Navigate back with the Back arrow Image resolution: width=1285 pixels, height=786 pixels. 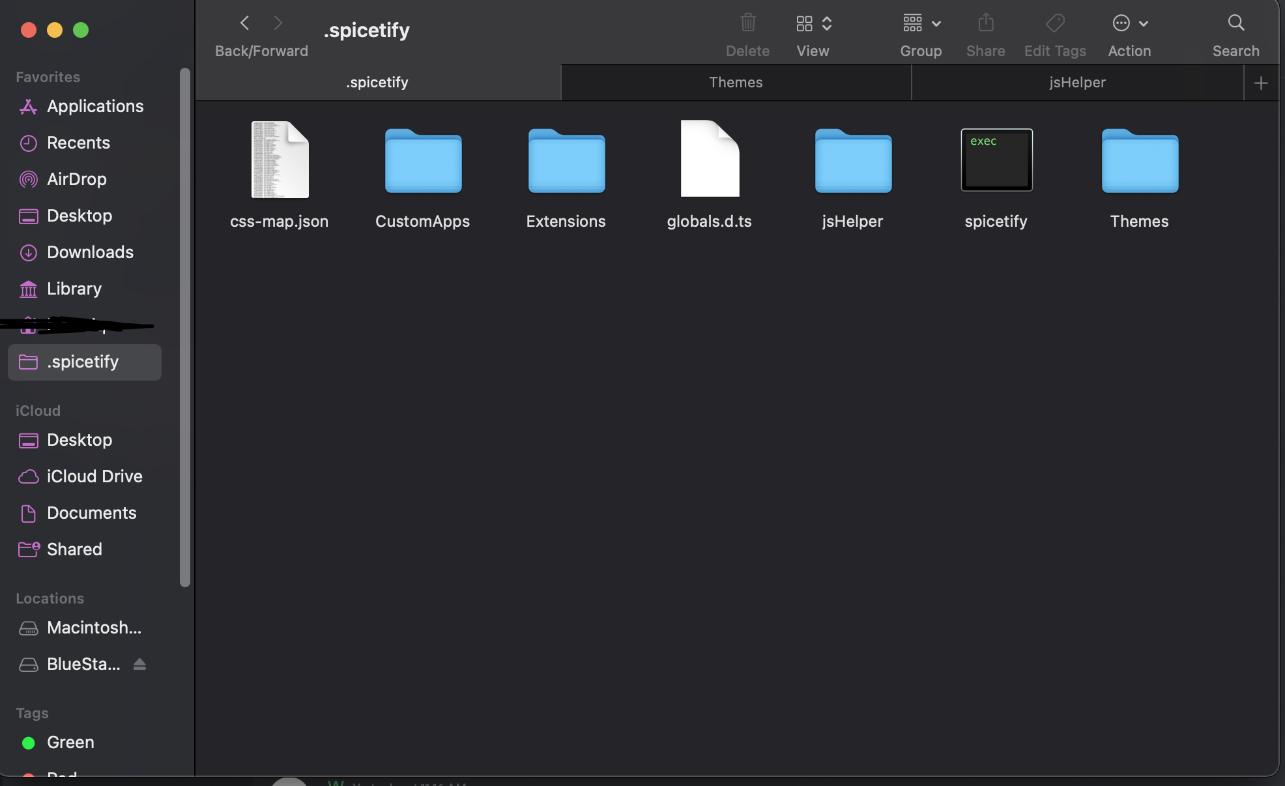pyautogui.click(x=244, y=23)
